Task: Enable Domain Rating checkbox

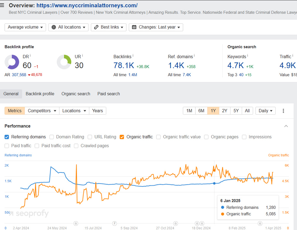Action: click(51, 137)
